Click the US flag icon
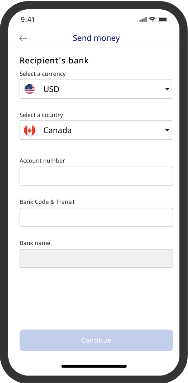 [30, 89]
